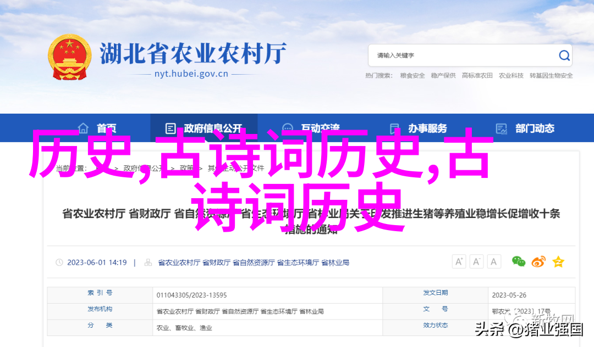Share article via WeChat icon
Image resolution: width=594 pixels, height=347 pixels.
pos(519,262)
